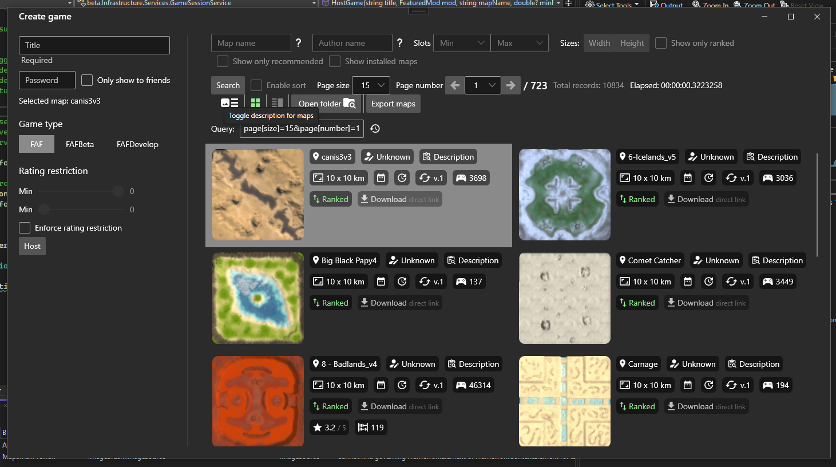
Task: Click calendar icon on Carnage card
Action: tap(688, 385)
